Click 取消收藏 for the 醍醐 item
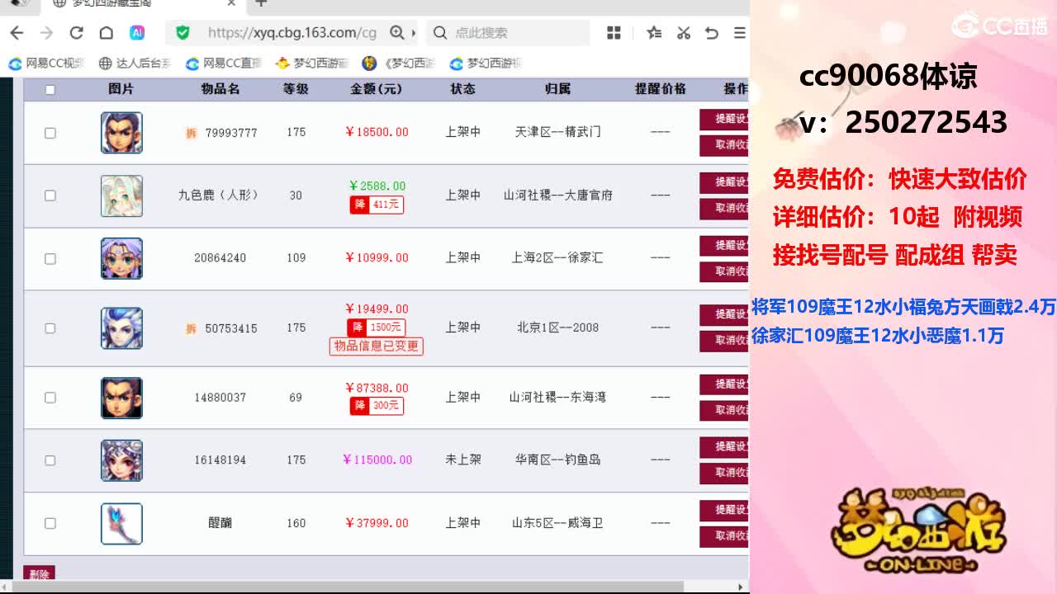1057x594 pixels. [724, 536]
